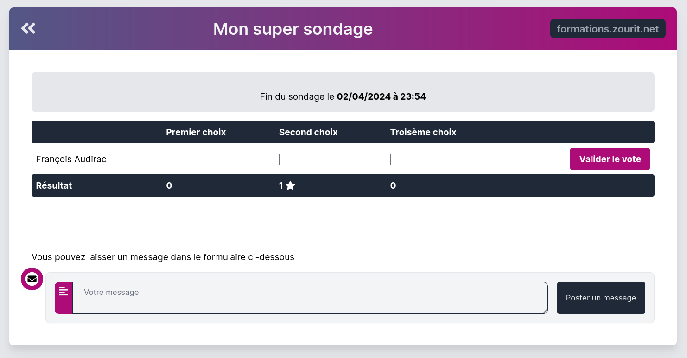Image resolution: width=687 pixels, height=358 pixels.
Task: Click the double-chevron back icon
Action: [28, 29]
